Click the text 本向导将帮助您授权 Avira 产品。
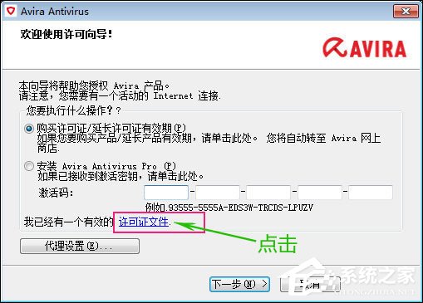Viewport: 423px width, 303px height. (94, 86)
